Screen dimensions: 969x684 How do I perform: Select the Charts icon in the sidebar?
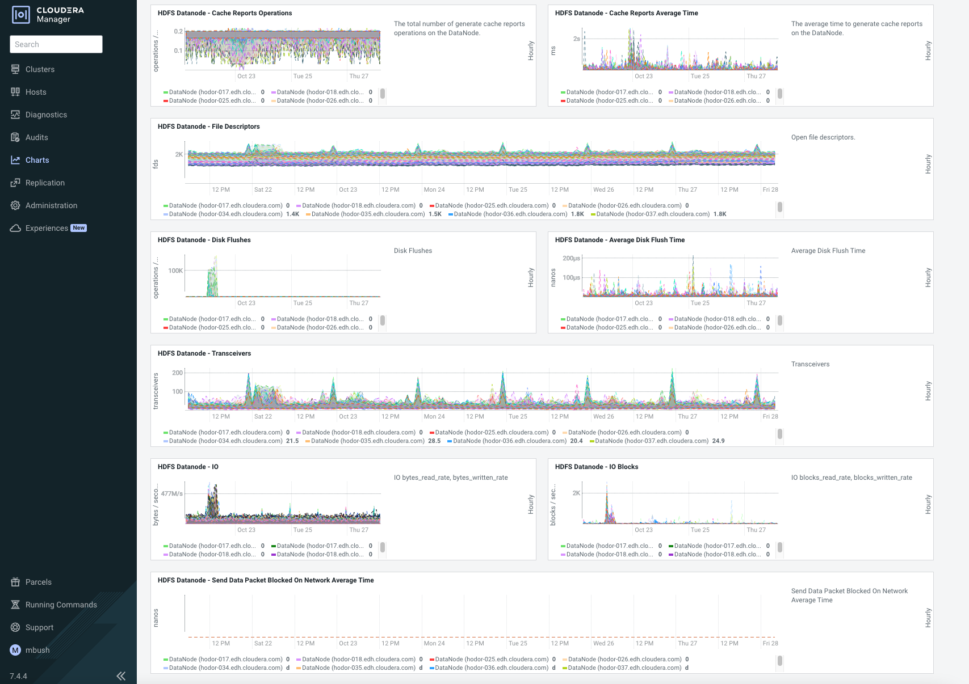[15, 159]
